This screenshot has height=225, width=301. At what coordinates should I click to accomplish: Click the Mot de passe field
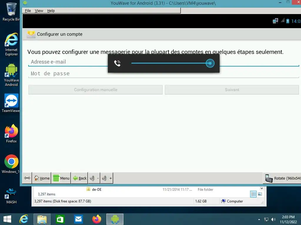[x=163, y=74]
